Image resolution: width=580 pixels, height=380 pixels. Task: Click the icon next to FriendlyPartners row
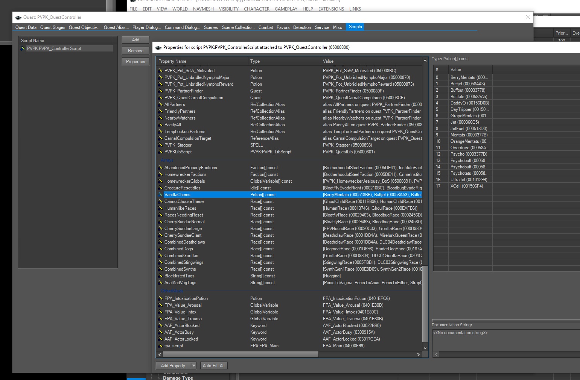pyautogui.click(x=160, y=111)
